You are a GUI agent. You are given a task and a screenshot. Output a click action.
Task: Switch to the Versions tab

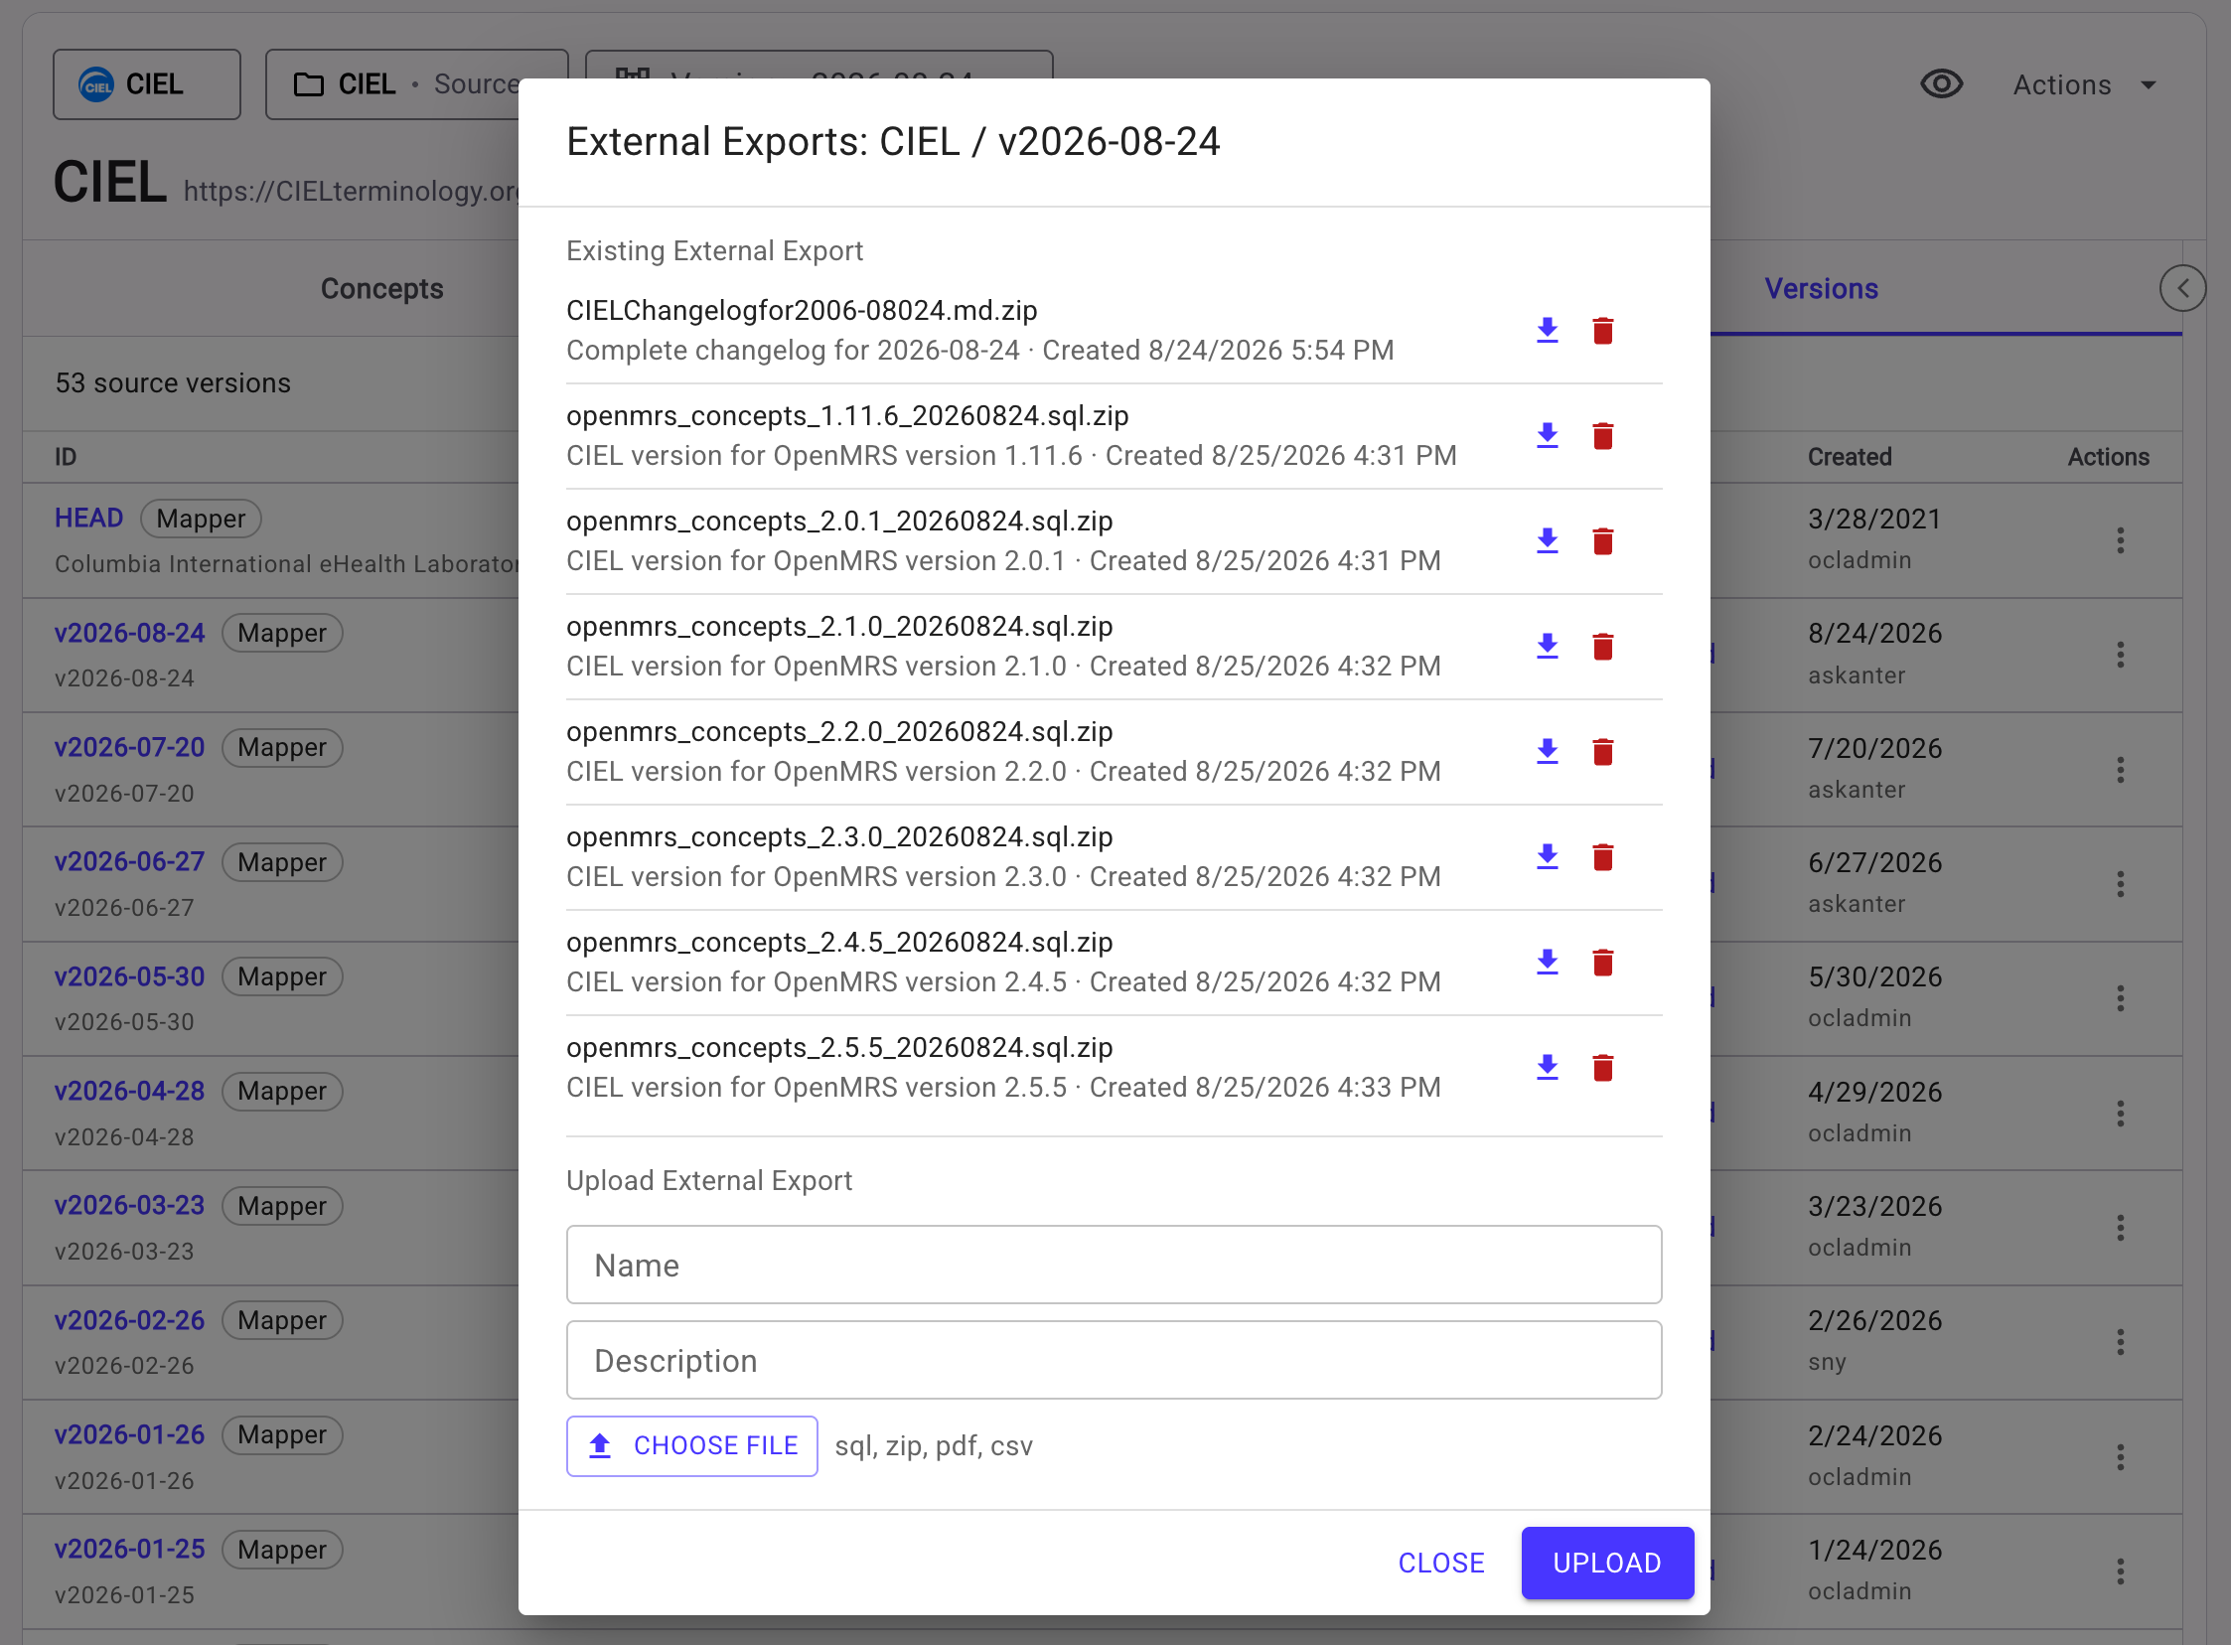click(1821, 289)
